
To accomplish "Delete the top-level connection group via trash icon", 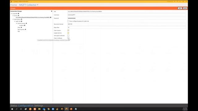I will coord(19,14).
